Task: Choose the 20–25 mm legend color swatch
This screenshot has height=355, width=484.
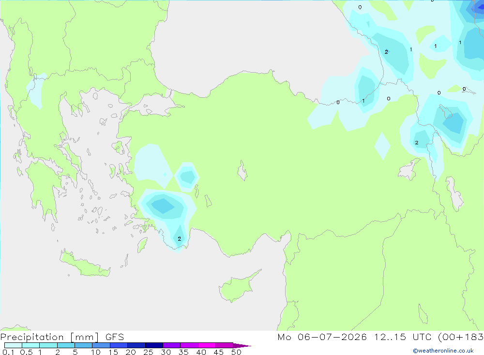Action: [136, 345]
